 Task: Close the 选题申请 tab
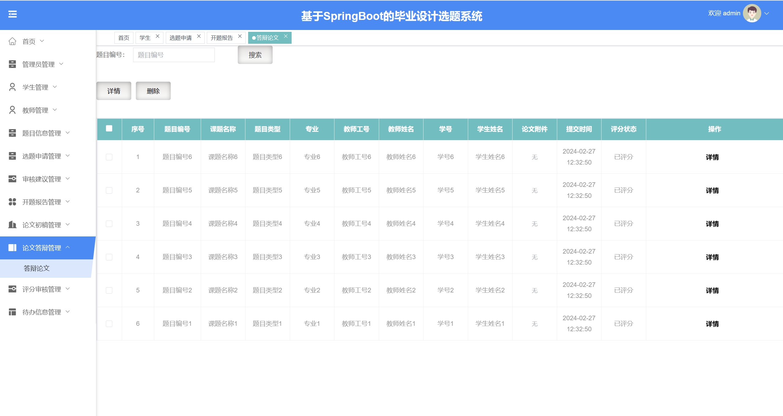(199, 36)
